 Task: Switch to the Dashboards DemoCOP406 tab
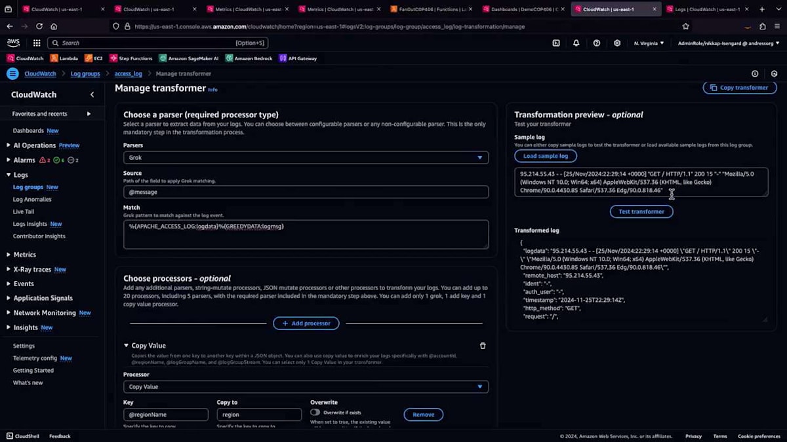[x=523, y=9]
